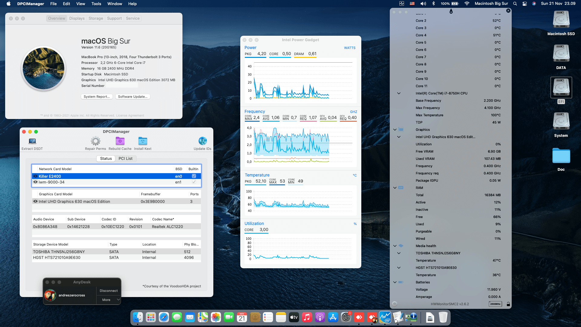Switch to PCI List tab in DPCIManager

[126, 158]
